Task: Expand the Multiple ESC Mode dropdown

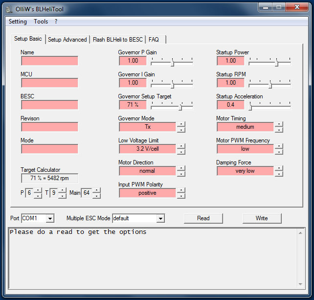Action: click(x=160, y=218)
